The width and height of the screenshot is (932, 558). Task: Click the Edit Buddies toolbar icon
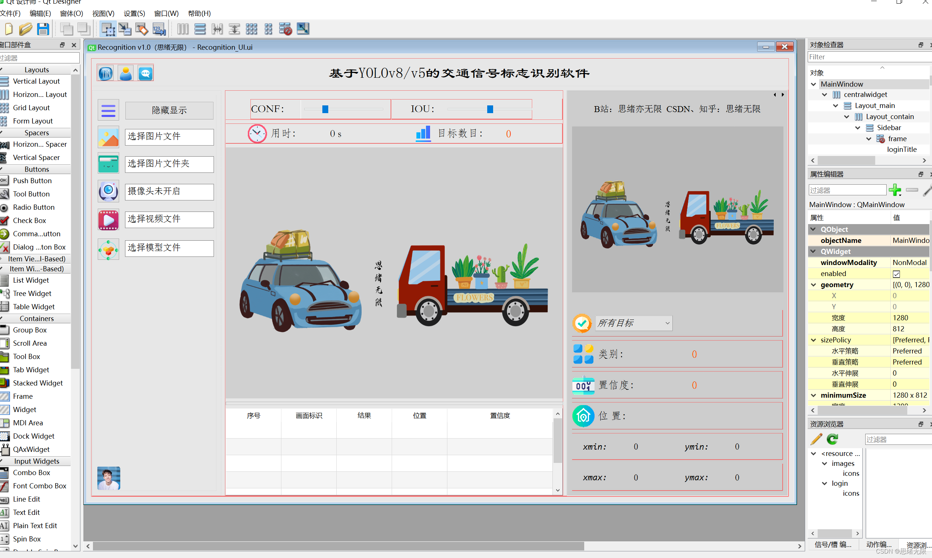tap(142, 29)
